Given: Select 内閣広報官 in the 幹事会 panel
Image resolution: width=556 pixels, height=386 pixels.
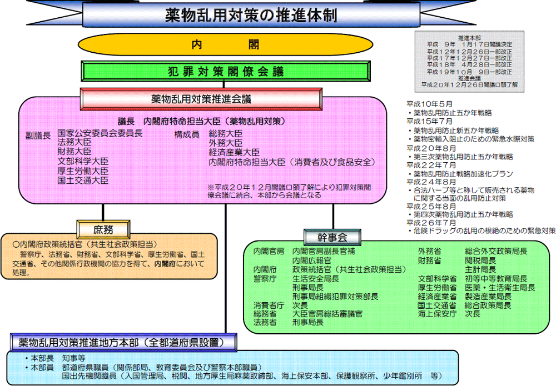Looking at the screenshot, I should click(x=311, y=260).
